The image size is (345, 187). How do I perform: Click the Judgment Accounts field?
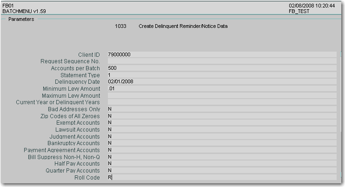[x=221, y=137]
